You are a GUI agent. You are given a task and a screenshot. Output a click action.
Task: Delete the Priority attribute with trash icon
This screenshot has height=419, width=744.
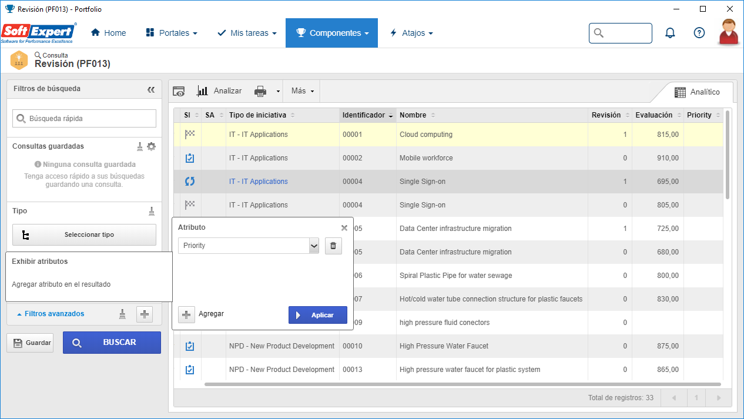point(333,246)
